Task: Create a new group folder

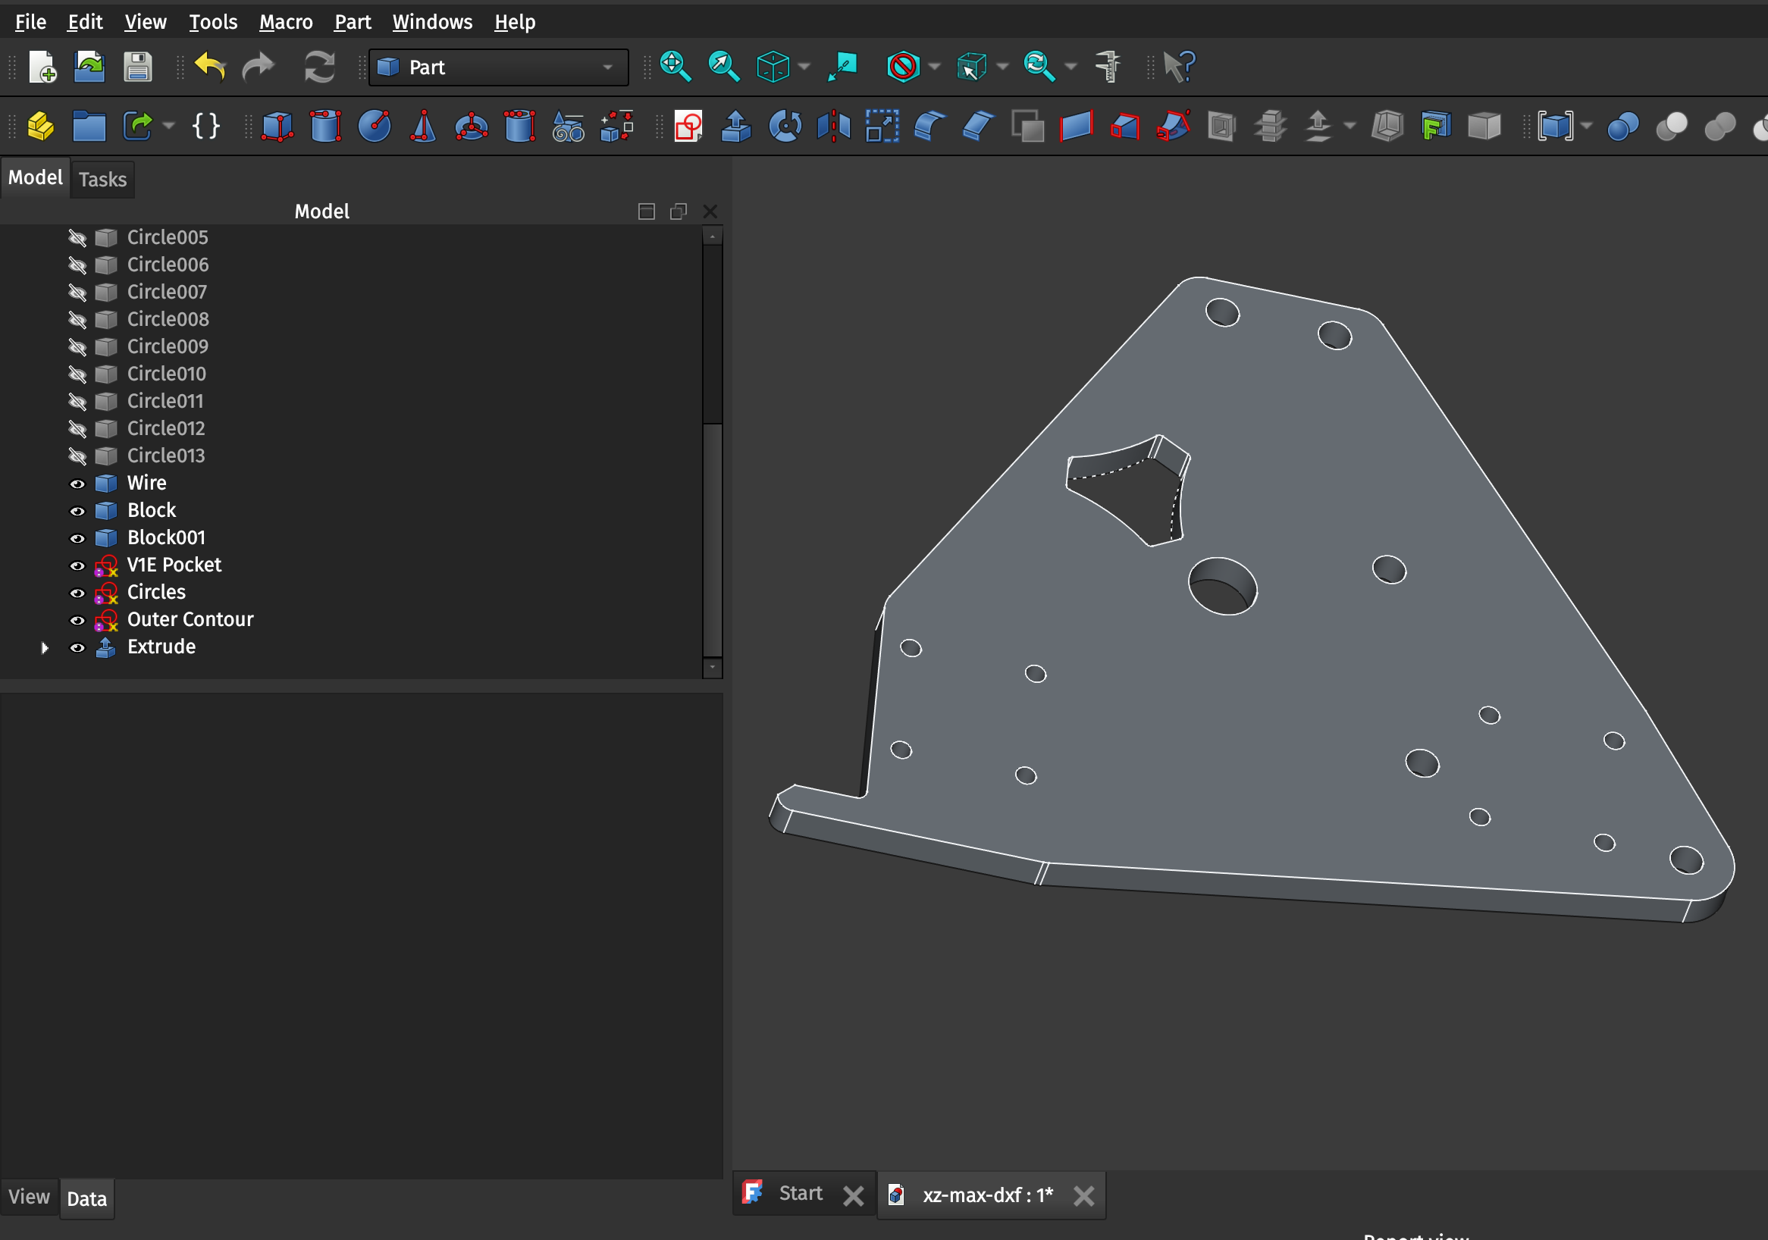Action: [89, 127]
